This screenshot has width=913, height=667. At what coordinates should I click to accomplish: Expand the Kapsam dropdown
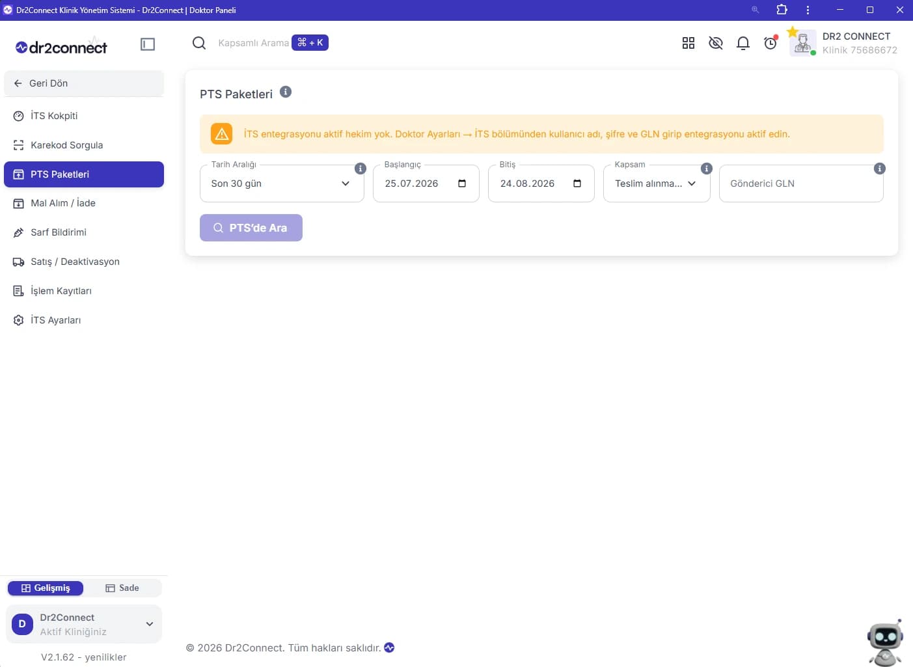coord(657,184)
